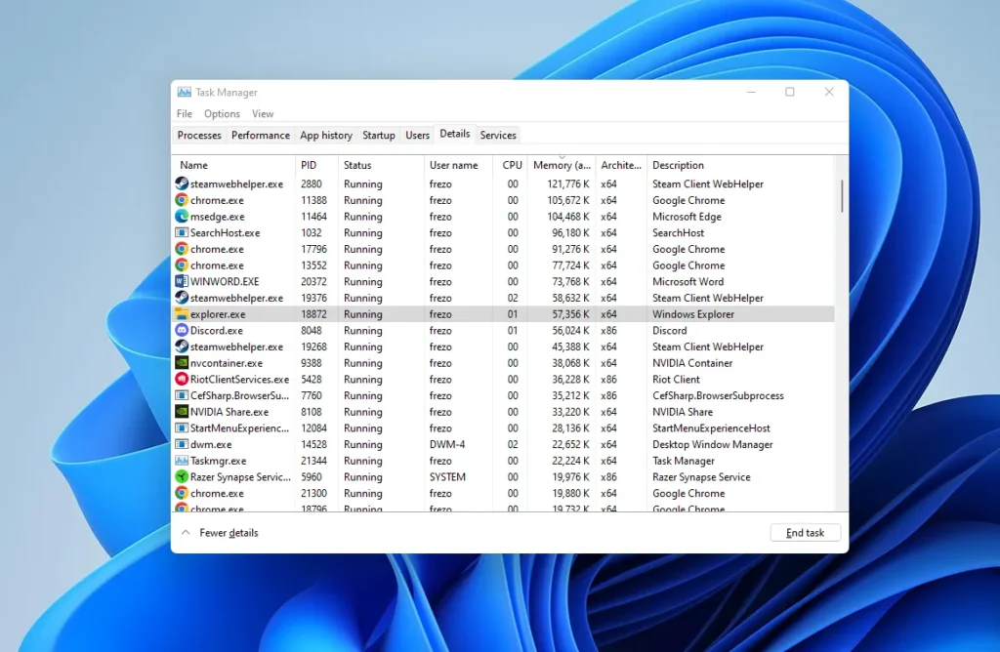Click the memory value 19,880 K
Viewport: 1000px width, 652px height.
pyautogui.click(x=570, y=493)
